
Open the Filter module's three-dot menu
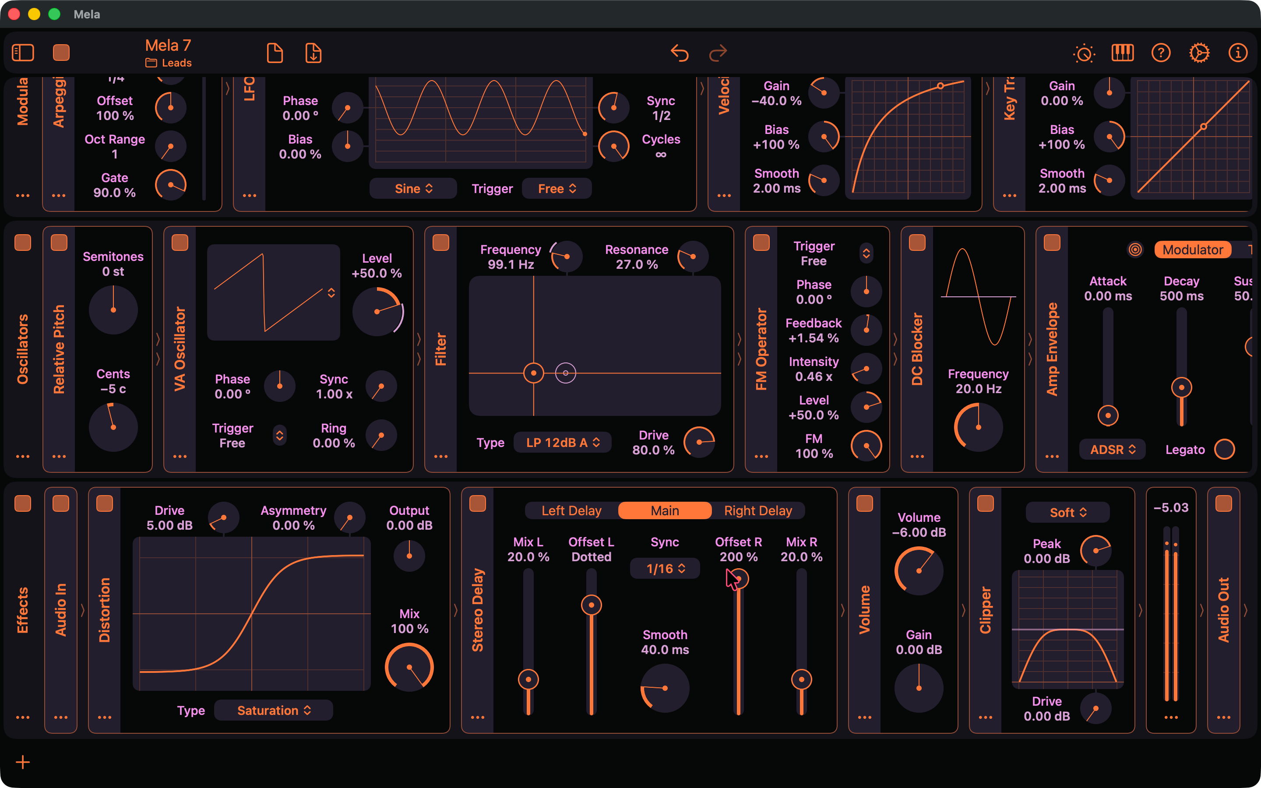pos(441,457)
